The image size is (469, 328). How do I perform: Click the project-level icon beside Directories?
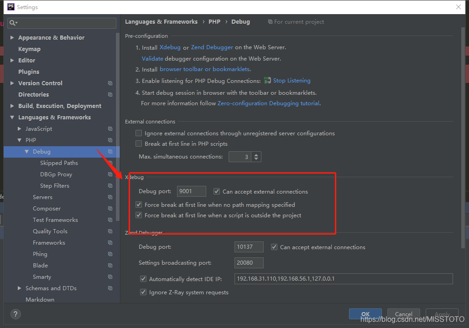tap(110, 94)
